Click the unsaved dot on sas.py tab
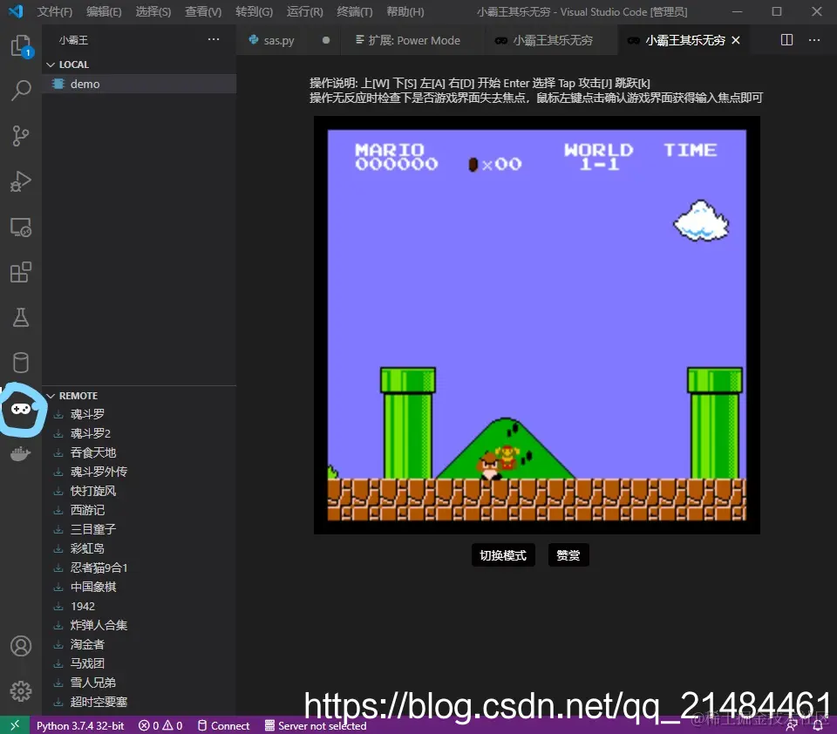This screenshot has width=837, height=734. pyautogui.click(x=326, y=40)
